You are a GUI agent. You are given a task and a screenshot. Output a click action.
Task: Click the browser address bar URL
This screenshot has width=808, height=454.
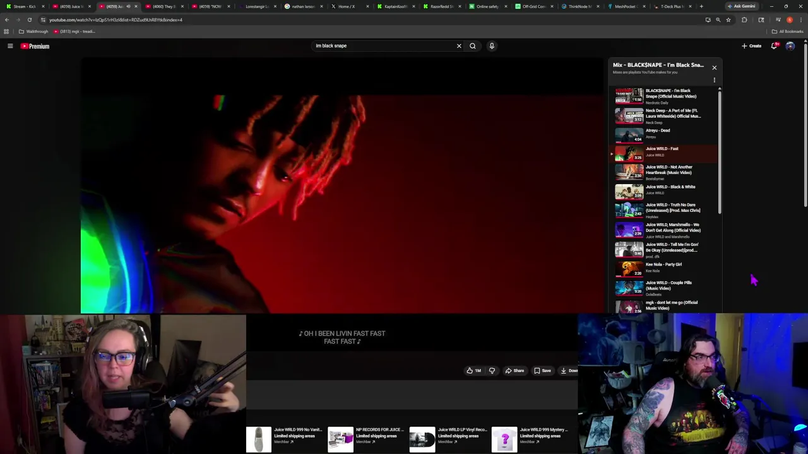[x=116, y=20]
